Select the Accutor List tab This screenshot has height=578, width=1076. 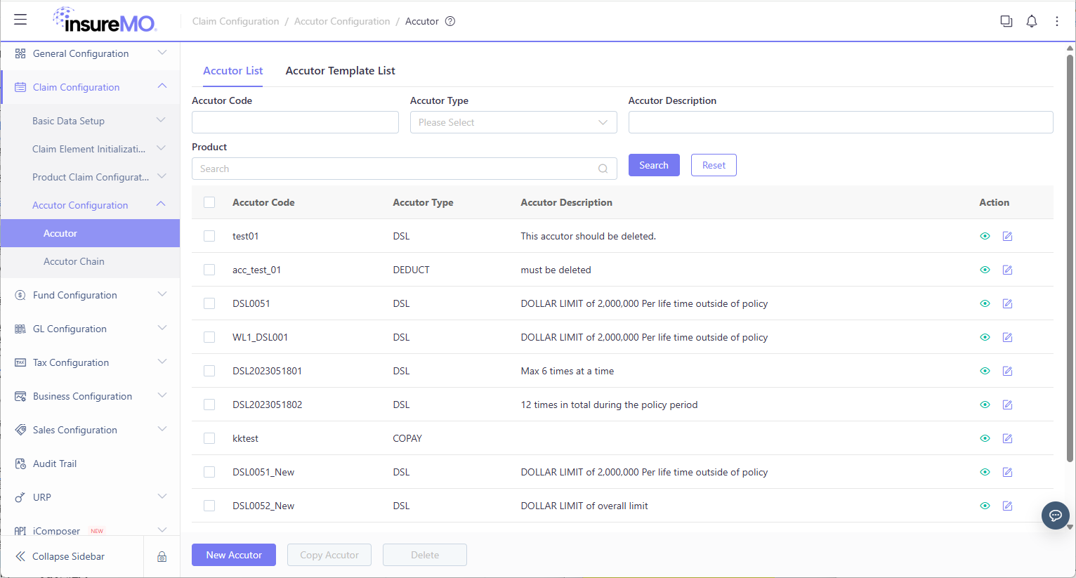[x=232, y=71]
